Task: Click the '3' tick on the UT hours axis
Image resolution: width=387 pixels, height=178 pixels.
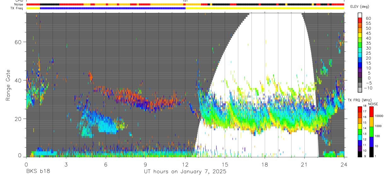Action: (x=66, y=165)
